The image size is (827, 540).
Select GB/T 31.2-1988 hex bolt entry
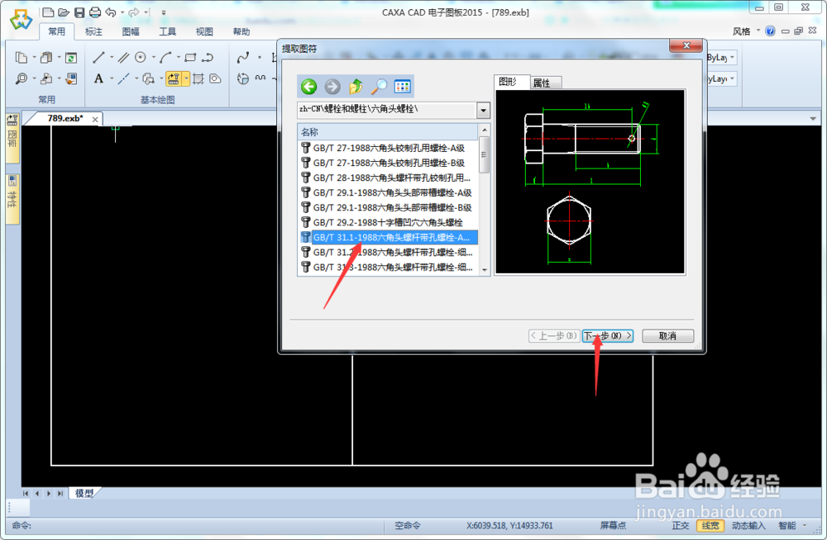point(388,253)
